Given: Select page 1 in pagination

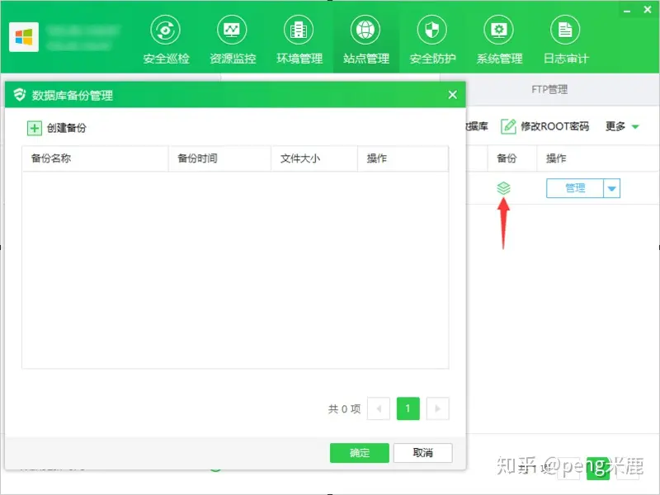Looking at the screenshot, I should (408, 408).
